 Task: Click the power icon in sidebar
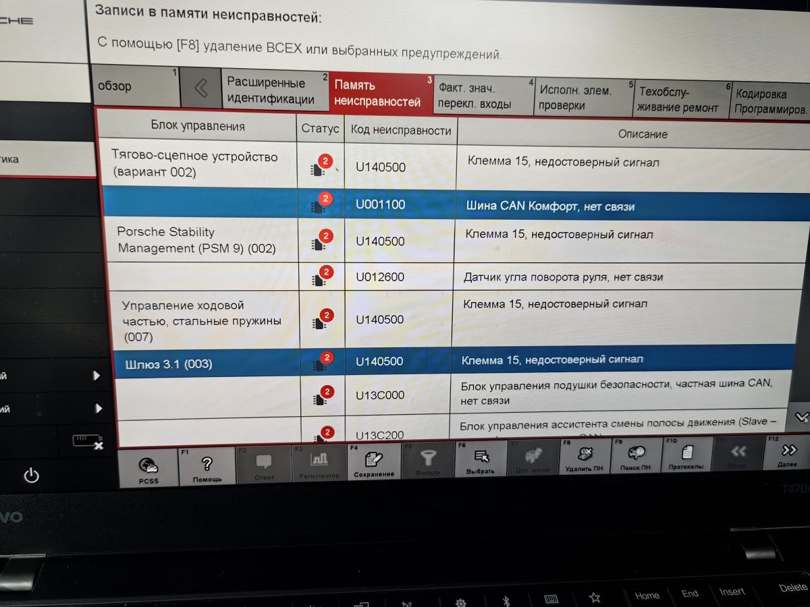click(31, 476)
